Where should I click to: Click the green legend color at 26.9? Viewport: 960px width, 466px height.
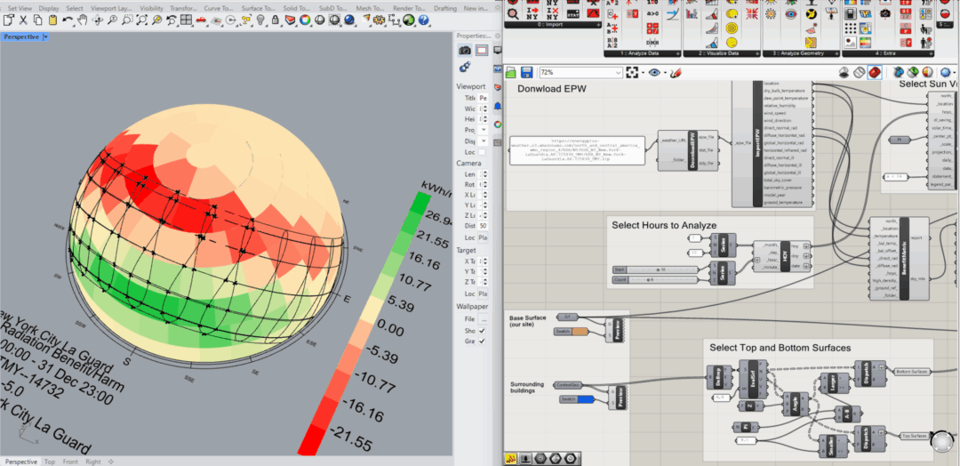pos(419,204)
